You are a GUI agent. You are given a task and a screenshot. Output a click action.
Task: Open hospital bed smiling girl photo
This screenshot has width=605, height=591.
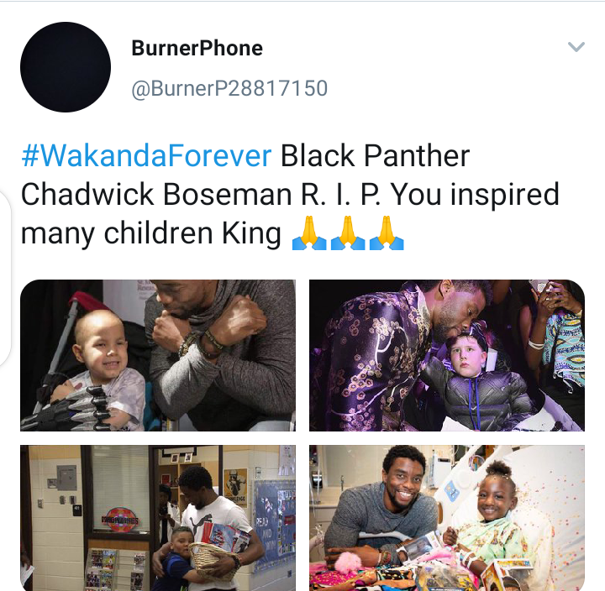click(447, 518)
